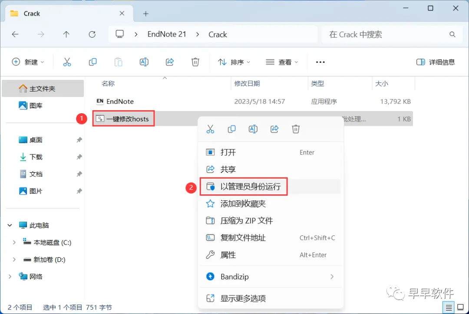Cut using the context menu scissors icon

210,129
